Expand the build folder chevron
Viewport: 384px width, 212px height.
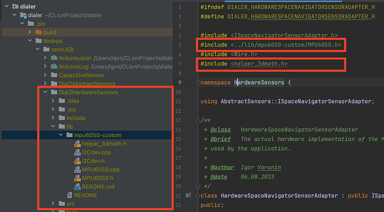pos(30,32)
